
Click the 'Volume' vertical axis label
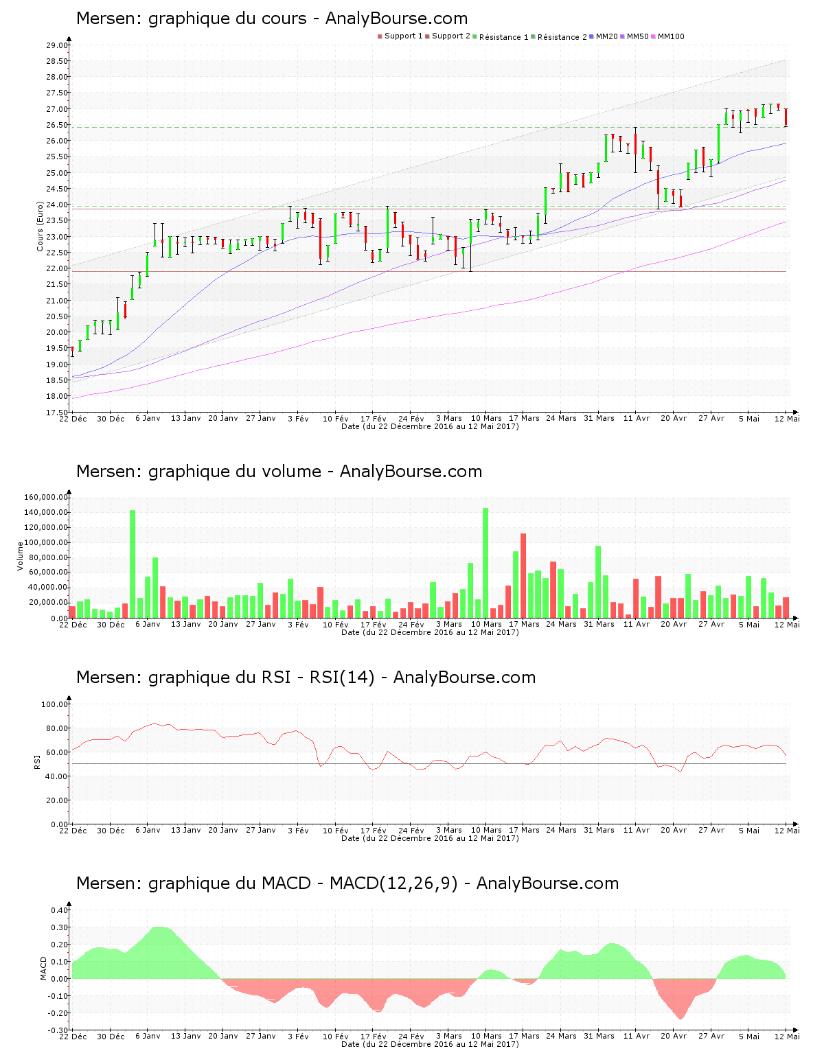pyautogui.click(x=20, y=556)
